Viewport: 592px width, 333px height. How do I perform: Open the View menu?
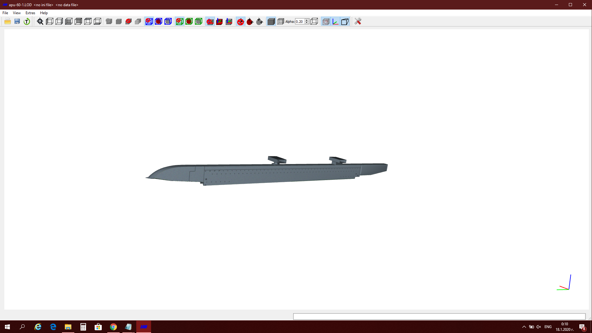(17, 13)
